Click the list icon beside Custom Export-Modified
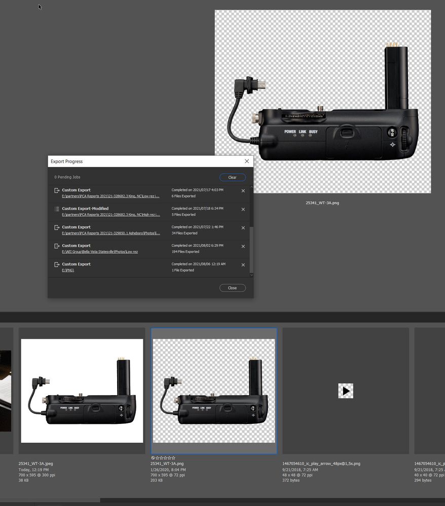Screen dimensions: 445x506 point(57,209)
